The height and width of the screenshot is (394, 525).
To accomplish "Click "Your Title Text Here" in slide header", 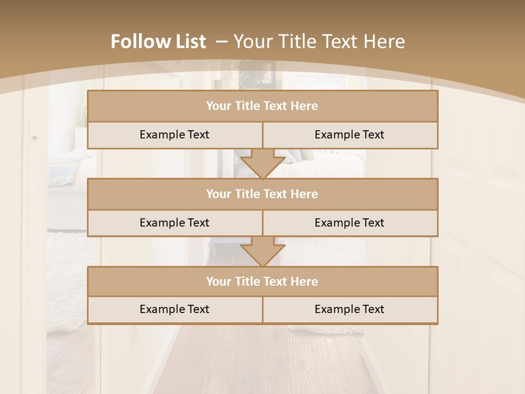I will pyautogui.click(x=319, y=42).
